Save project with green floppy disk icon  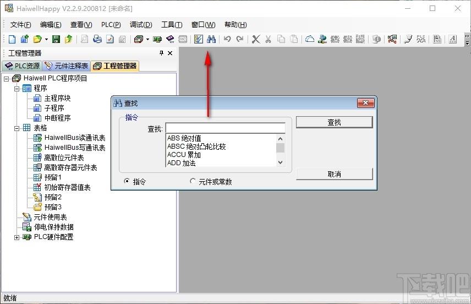point(56,39)
